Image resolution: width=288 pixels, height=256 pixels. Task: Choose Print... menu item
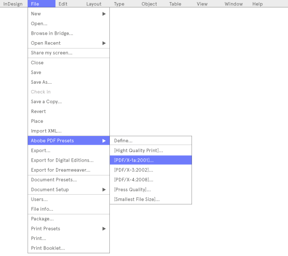(x=69, y=238)
